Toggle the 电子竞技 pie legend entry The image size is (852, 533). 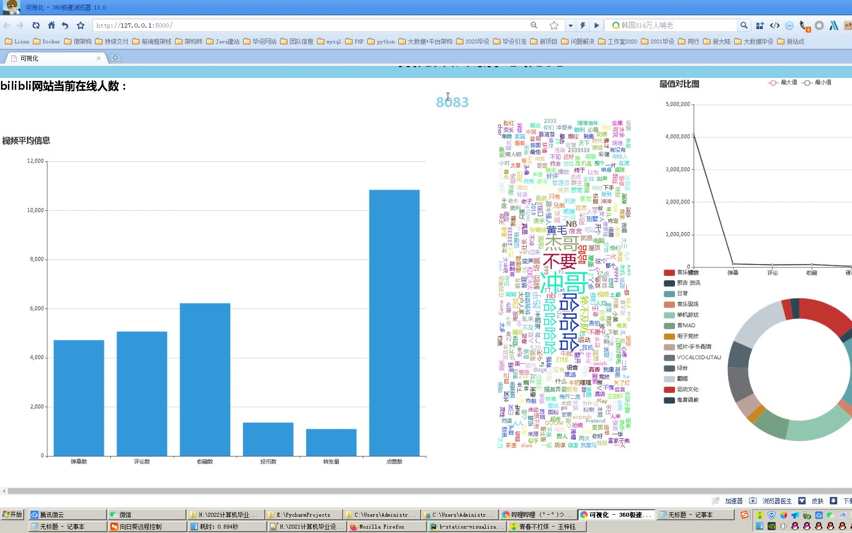pyautogui.click(x=681, y=336)
